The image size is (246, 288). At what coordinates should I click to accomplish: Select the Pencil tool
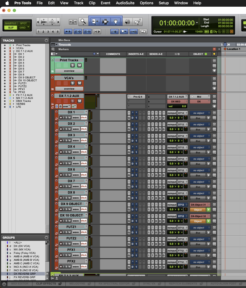click(x=137, y=22)
